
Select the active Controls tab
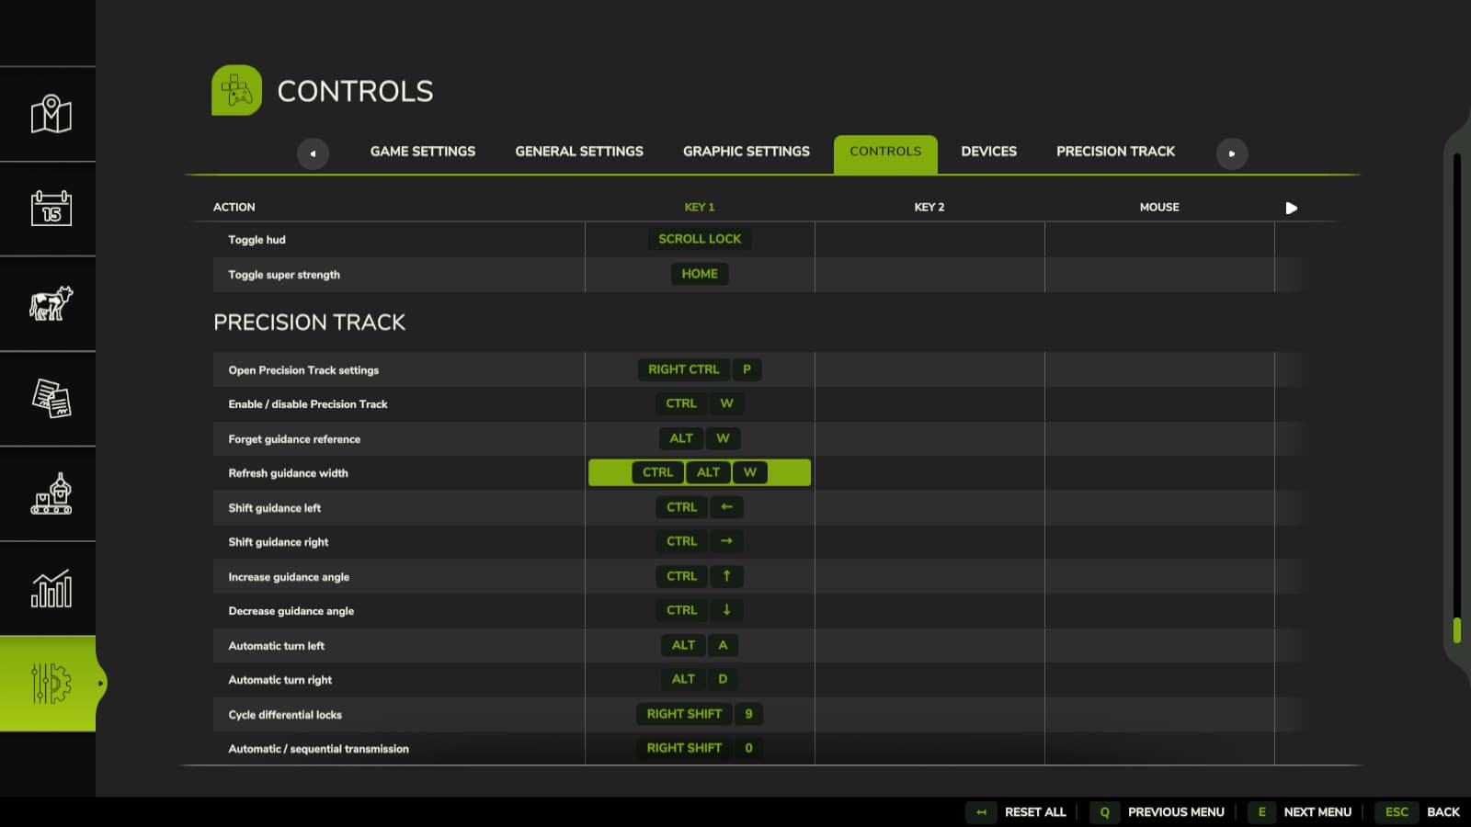pyautogui.click(x=885, y=153)
